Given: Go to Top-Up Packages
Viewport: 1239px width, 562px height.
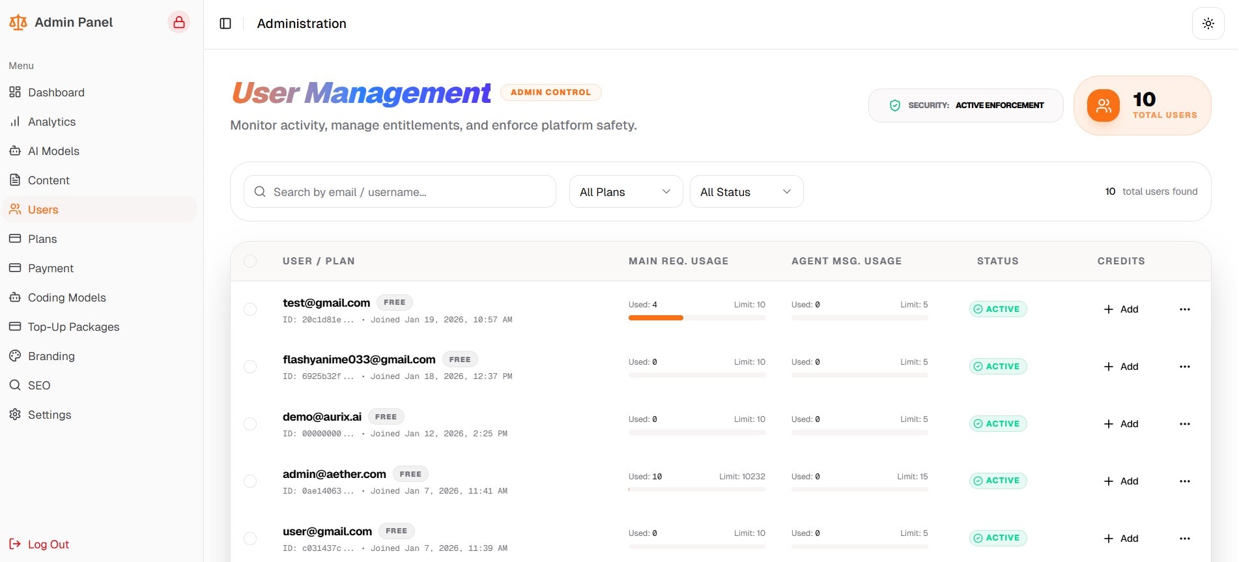Looking at the screenshot, I should [100, 326].
